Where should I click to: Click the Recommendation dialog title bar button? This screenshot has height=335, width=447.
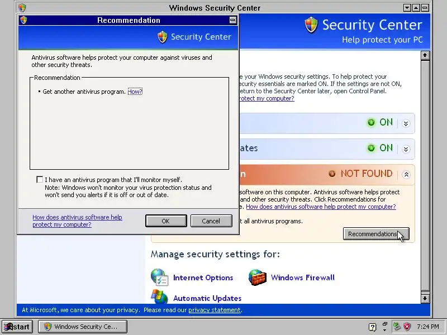click(233, 20)
